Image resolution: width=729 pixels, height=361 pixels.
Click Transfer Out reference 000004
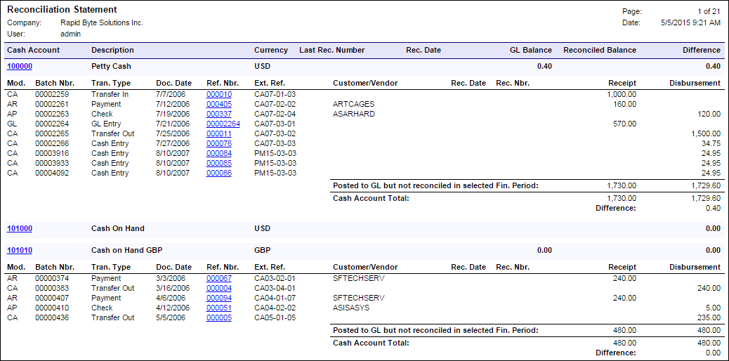(x=218, y=288)
